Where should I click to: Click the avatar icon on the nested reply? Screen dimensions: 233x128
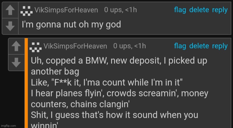click(x=35, y=47)
